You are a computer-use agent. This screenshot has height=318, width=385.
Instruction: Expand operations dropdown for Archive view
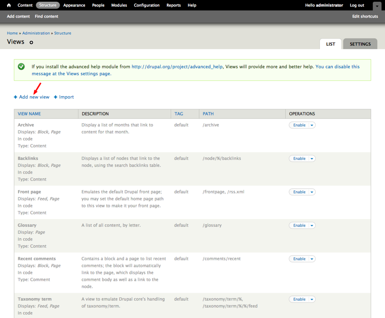[312, 125]
